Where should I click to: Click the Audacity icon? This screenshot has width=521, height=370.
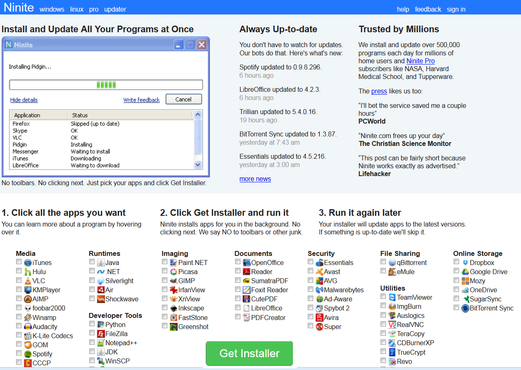click(x=28, y=327)
